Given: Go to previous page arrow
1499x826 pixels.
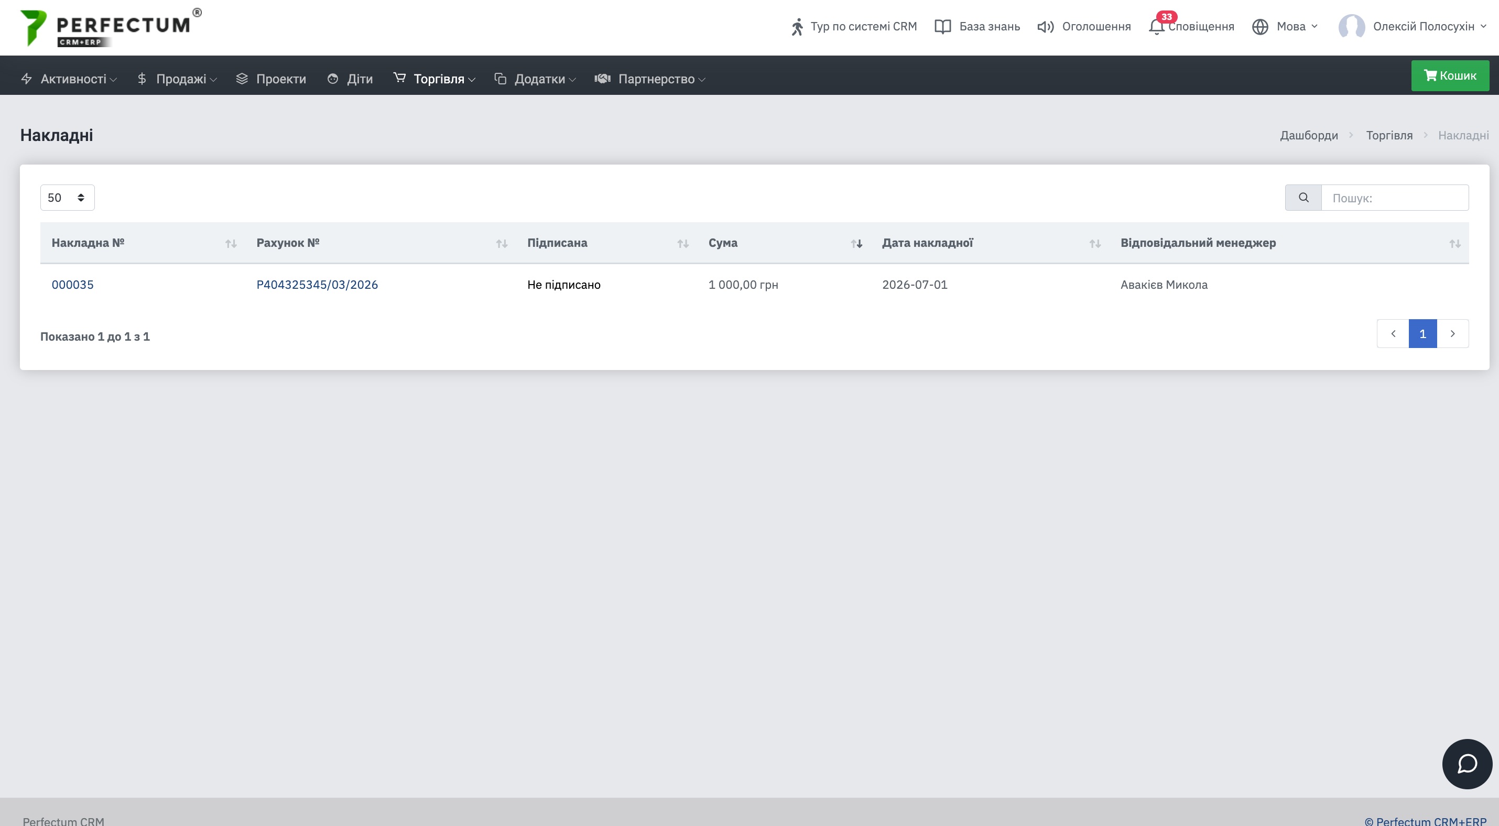Looking at the screenshot, I should [x=1393, y=334].
